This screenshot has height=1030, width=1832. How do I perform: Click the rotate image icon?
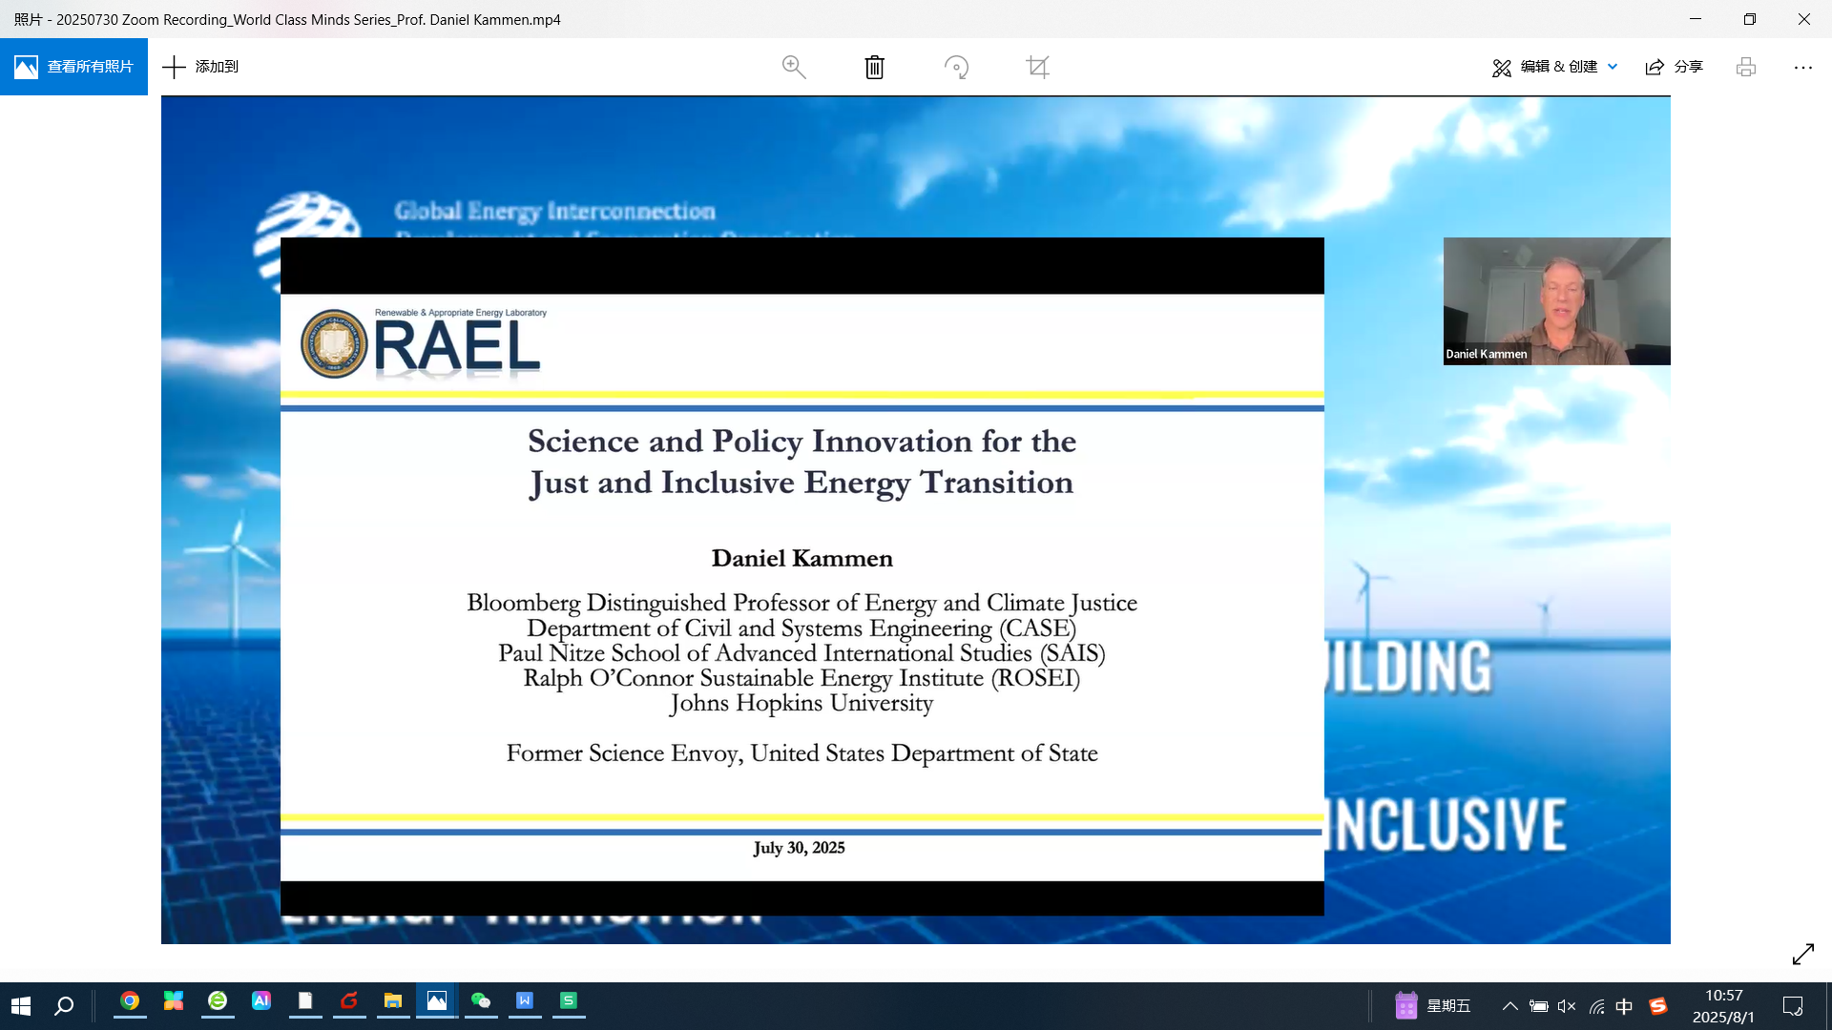click(956, 67)
